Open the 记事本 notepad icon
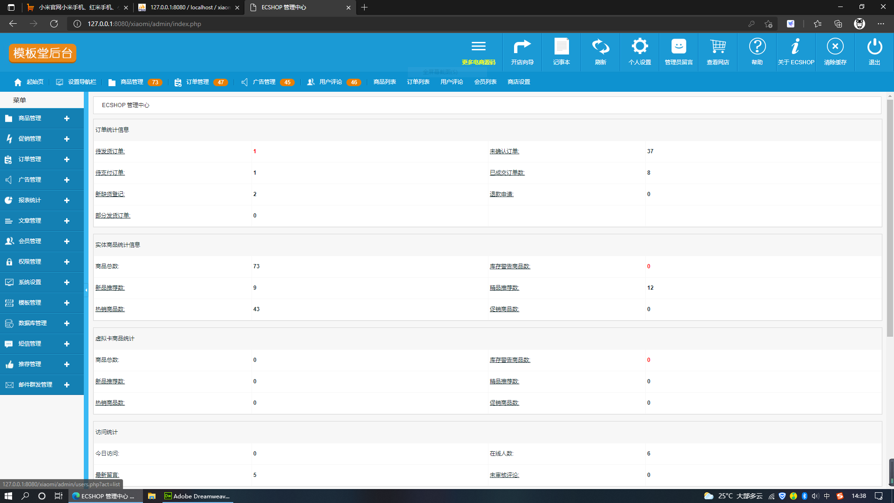Screen dimensions: 894x503 561,47
